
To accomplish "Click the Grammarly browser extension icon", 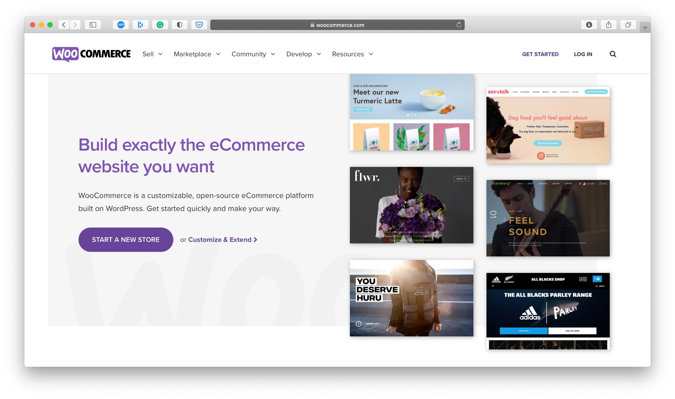I will [161, 25].
